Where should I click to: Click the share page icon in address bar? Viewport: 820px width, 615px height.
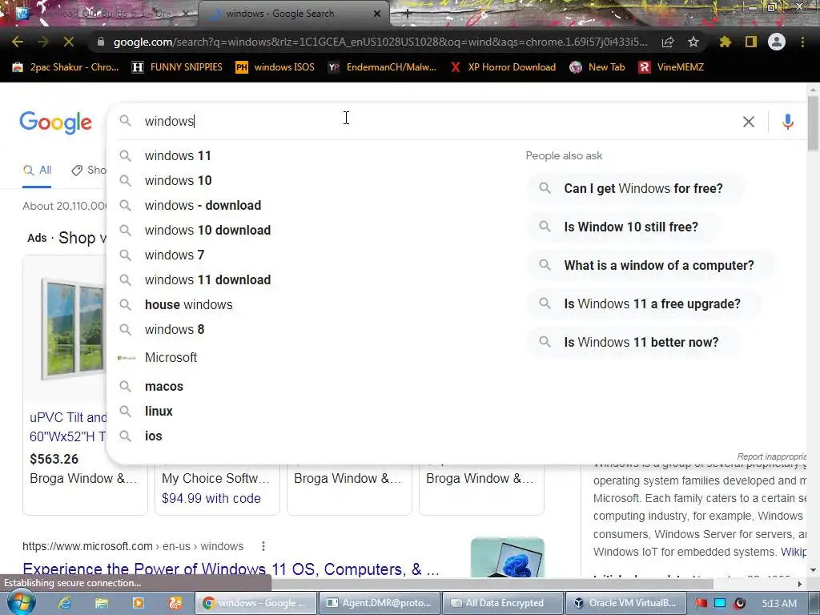[668, 42]
